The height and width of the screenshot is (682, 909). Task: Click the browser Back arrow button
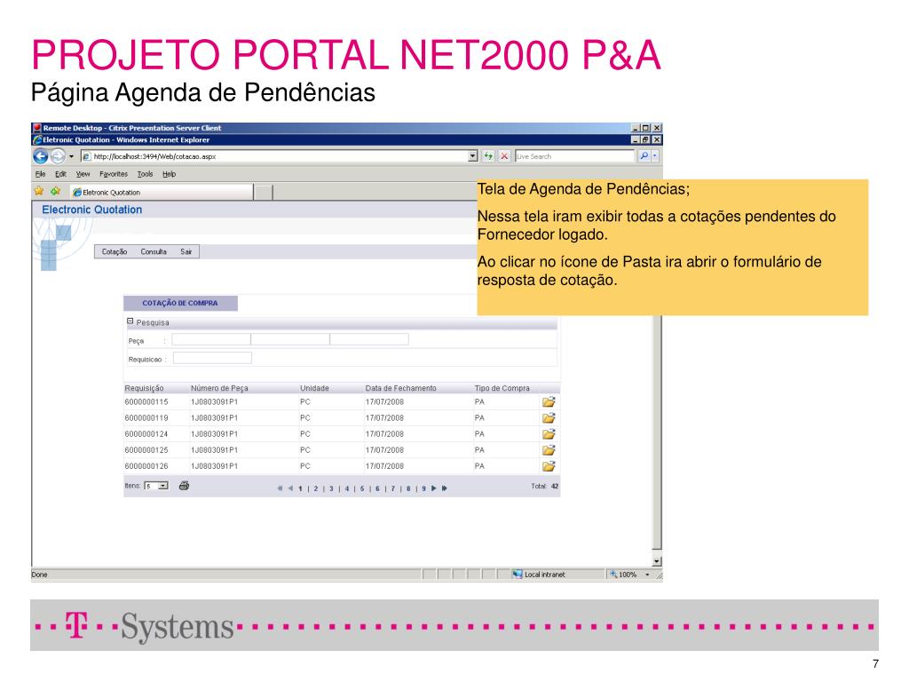(x=41, y=156)
